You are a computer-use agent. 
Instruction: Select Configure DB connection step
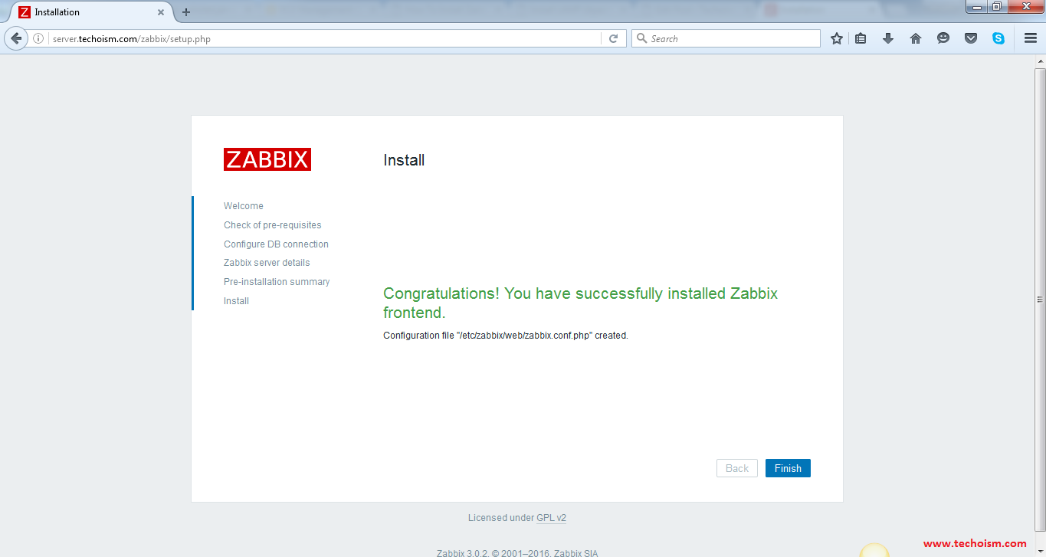(x=276, y=244)
